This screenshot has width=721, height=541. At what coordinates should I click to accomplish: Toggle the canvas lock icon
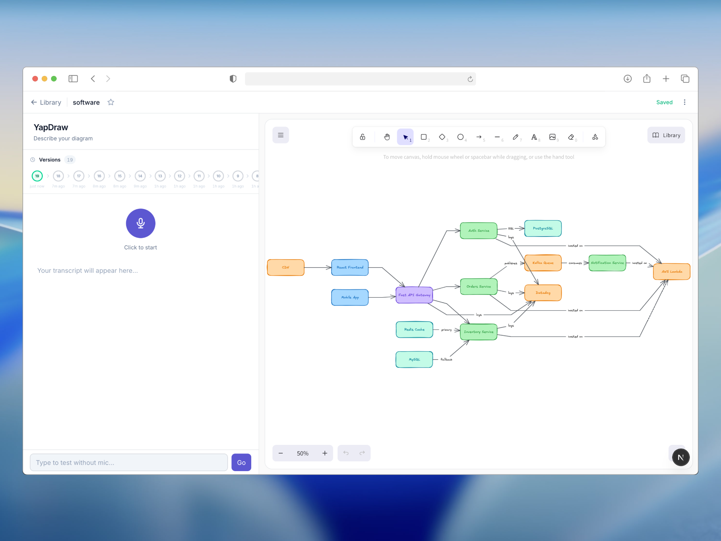(362, 137)
